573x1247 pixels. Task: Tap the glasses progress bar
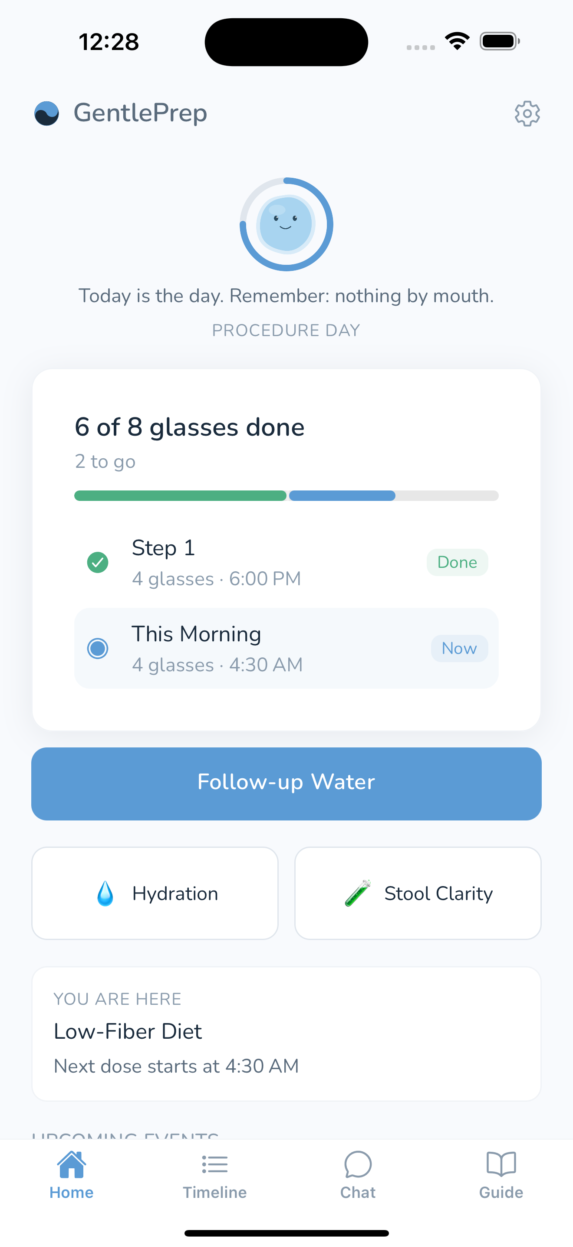(x=286, y=496)
